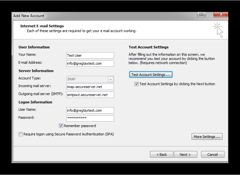Go to the Next step
240x175 pixels.
pos(185,155)
